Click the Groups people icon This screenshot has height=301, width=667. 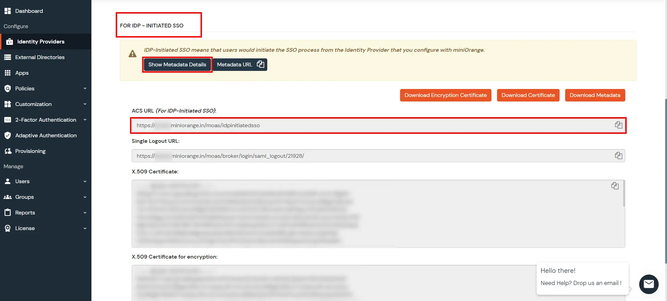click(8, 197)
